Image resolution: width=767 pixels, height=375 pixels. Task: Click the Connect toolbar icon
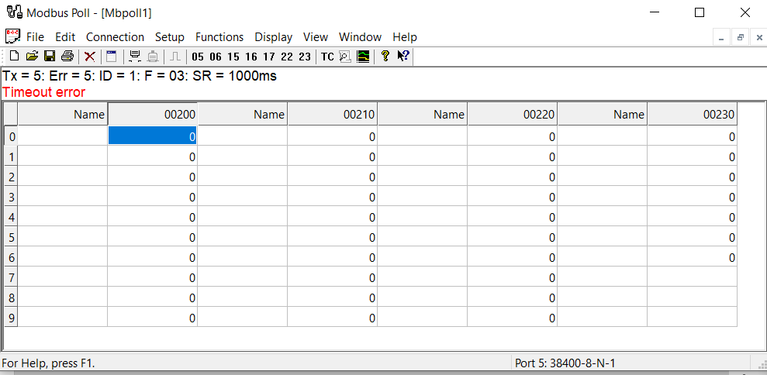pyautogui.click(x=135, y=56)
